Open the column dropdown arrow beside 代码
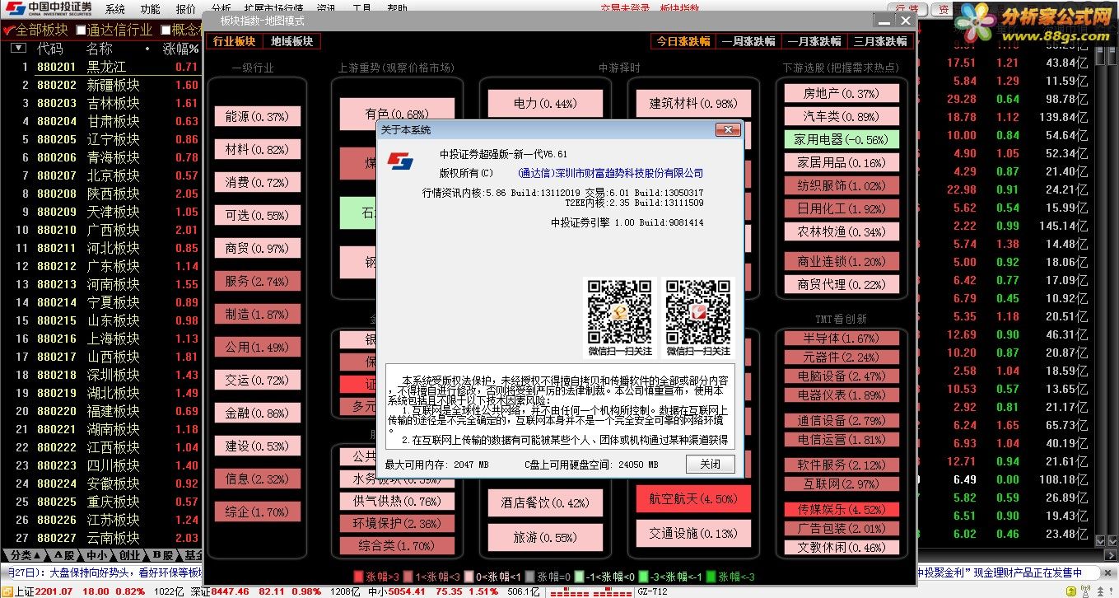Image resolution: width=1119 pixels, height=598 pixels. pos(18,48)
